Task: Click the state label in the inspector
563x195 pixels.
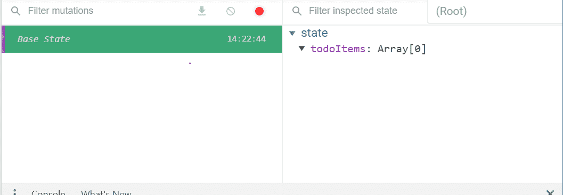Action: click(314, 33)
